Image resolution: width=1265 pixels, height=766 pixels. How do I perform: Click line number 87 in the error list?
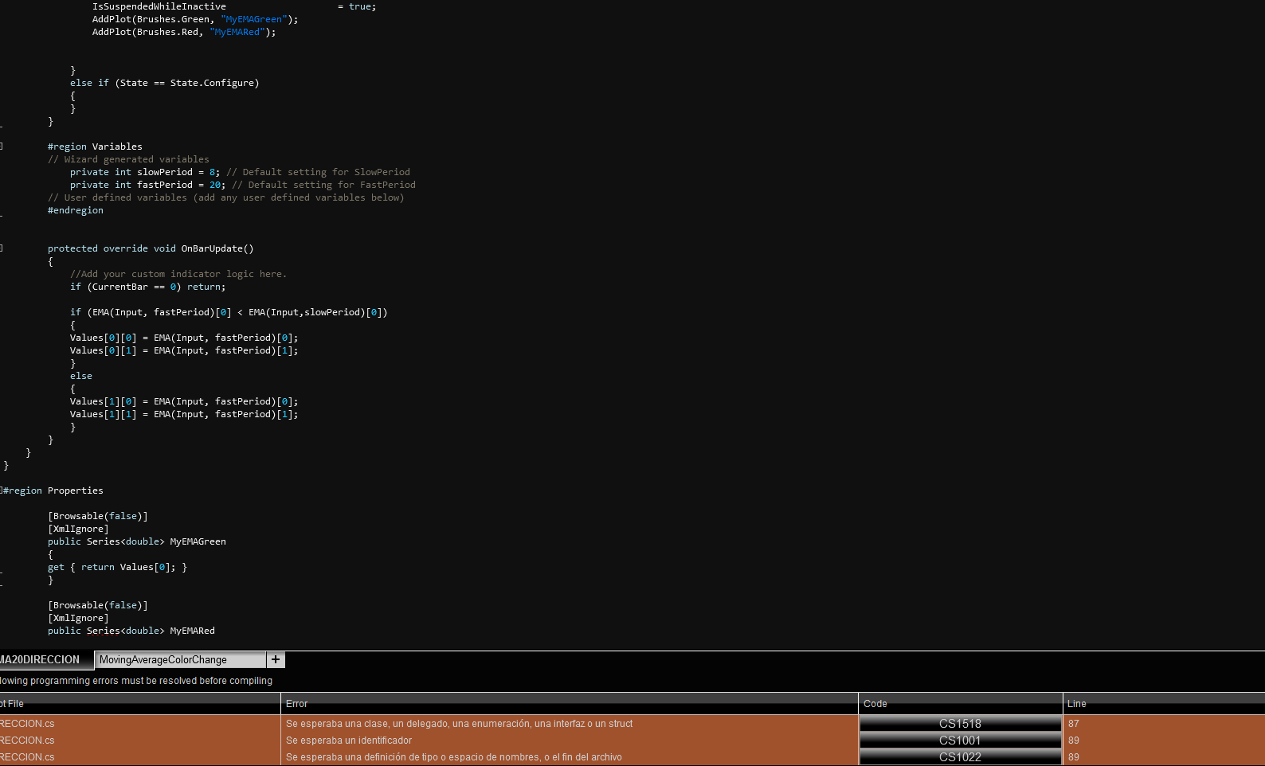coord(1074,724)
